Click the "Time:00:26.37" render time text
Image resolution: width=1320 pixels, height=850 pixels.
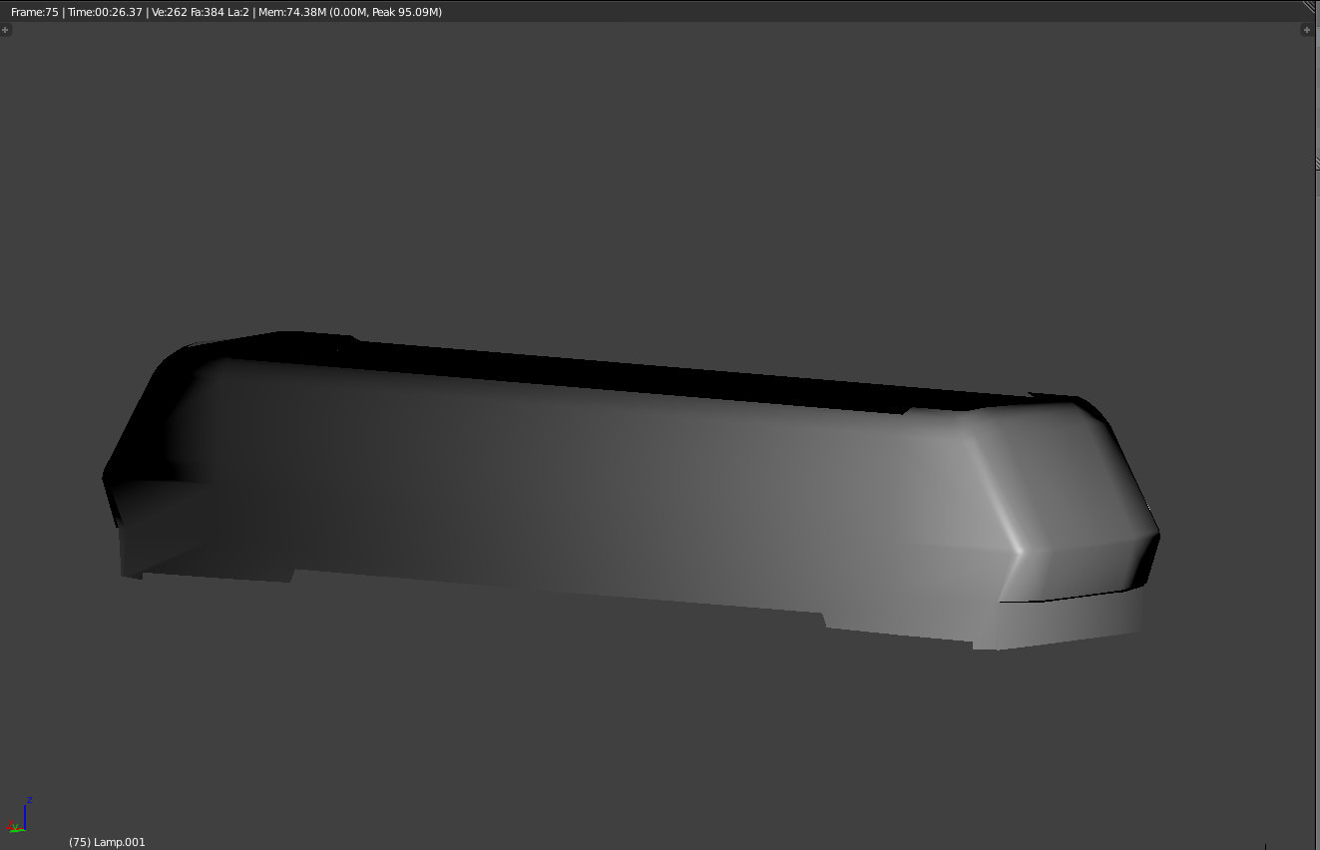[x=105, y=12]
